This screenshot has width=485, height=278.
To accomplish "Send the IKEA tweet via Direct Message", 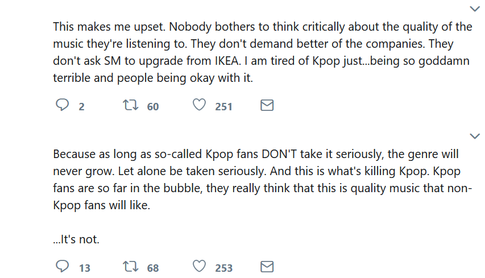I will pos(267,105).
